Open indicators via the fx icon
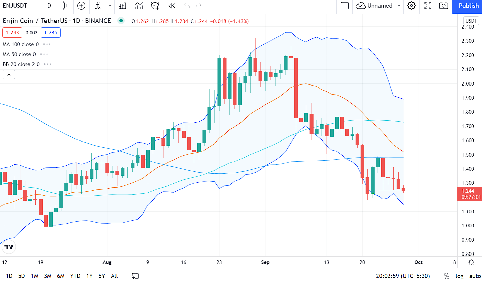The height and width of the screenshot is (283, 482). click(x=98, y=6)
